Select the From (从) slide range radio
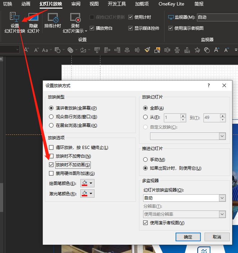238x253 pixels. pyautogui.click(x=145, y=117)
